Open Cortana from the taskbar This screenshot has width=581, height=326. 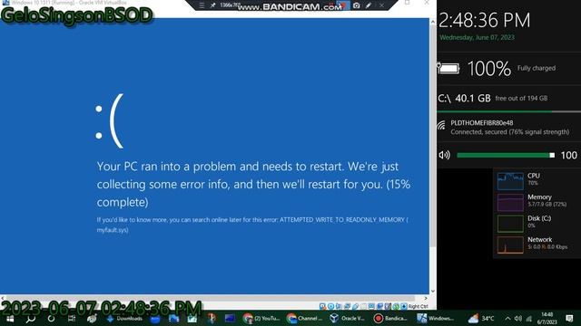pos(51,318)
